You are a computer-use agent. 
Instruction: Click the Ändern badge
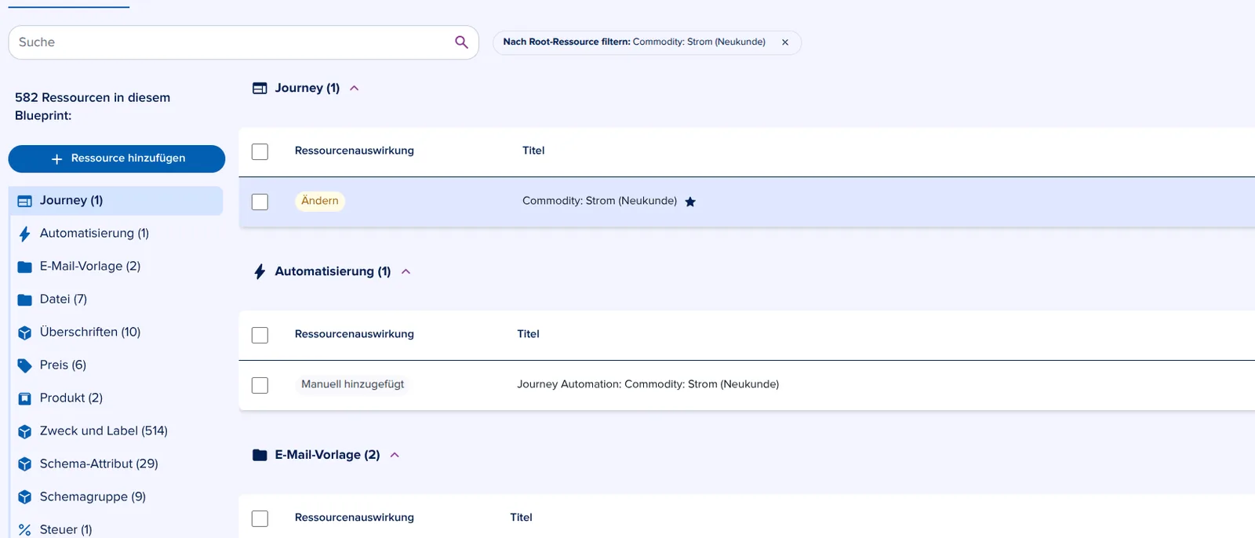[x=320, y=202]
